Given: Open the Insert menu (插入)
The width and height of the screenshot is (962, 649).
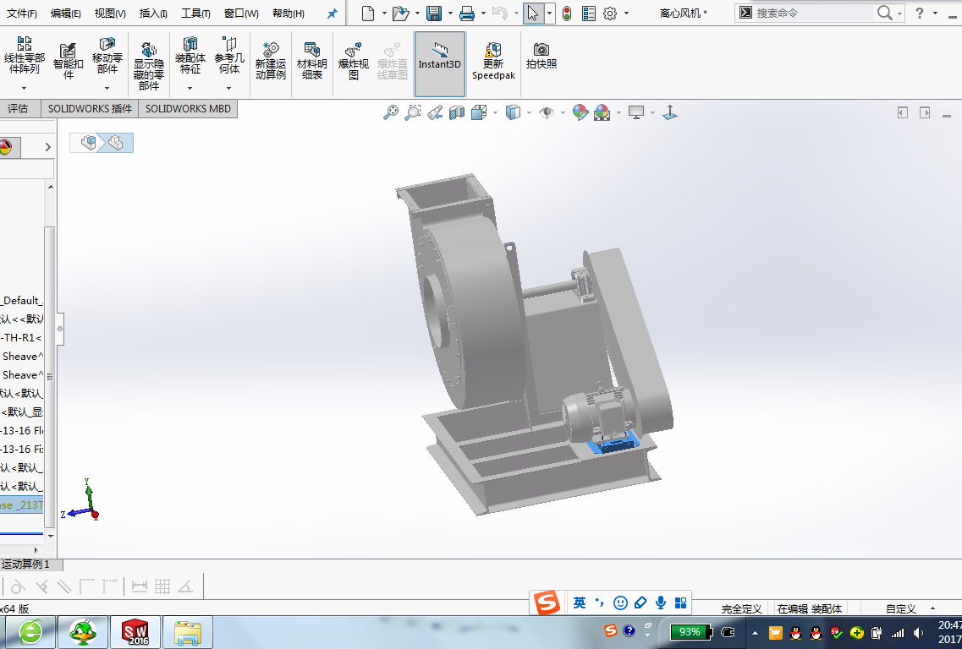Looking at the screenshot, I should 153,14.
